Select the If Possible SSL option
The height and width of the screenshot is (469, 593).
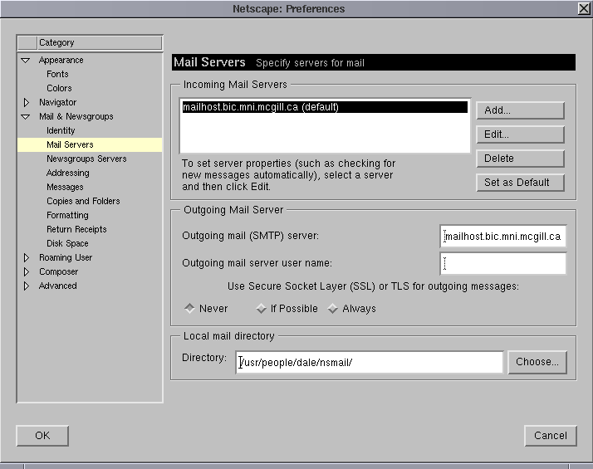tap(261, 309)
